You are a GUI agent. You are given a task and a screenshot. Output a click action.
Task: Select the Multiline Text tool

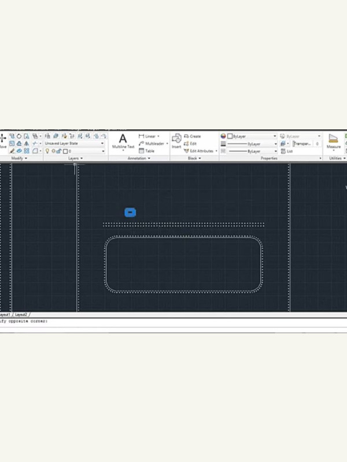pos(123,141)
